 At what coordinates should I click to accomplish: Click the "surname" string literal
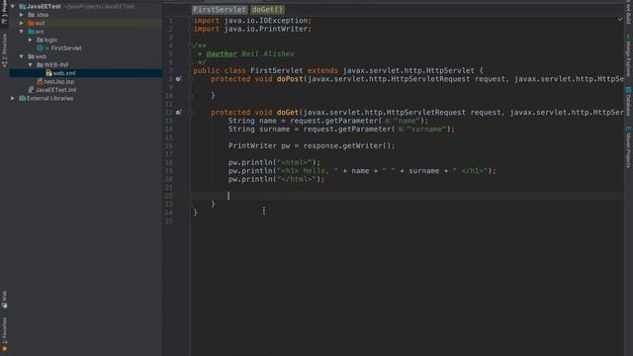426,130
